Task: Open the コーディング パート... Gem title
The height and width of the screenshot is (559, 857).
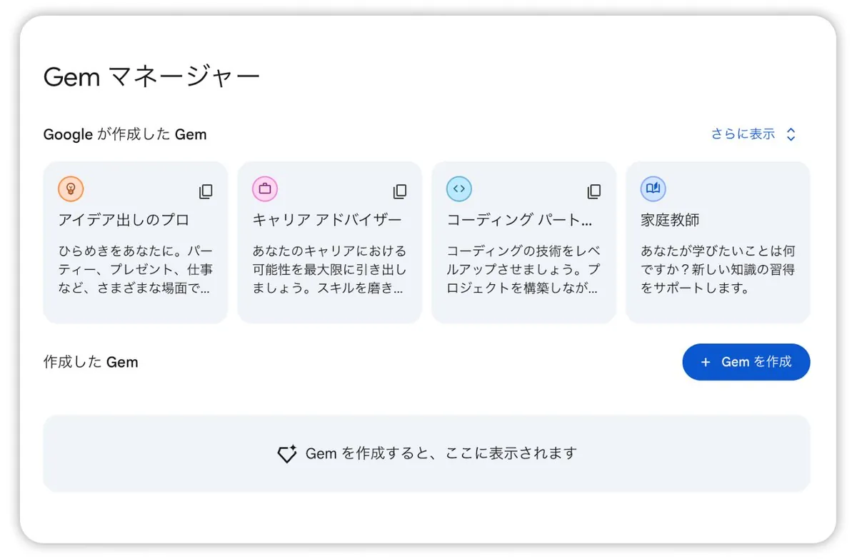Action: pyautogui.click(x=519, y=220)
